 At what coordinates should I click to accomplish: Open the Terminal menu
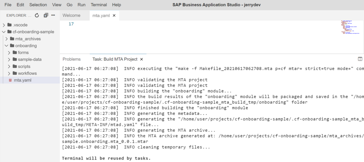(x=99, y=5)
